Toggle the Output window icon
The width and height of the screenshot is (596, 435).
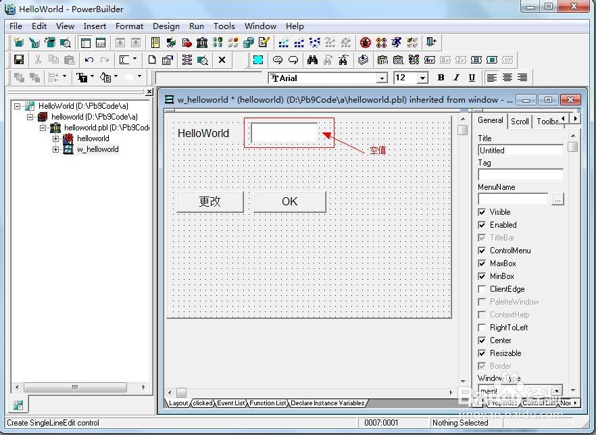(101, 42)
